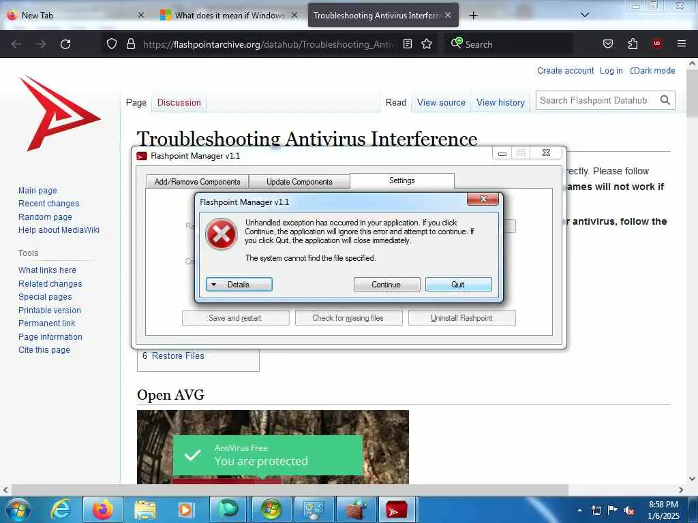The width and height of the screenshot is (698, 523).
Task: Open the Extensions puzzle icon
Action: pyautogui.click(x=633, y=44)
